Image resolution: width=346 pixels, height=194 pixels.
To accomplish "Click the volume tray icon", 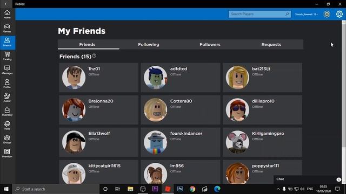I will [302, 189].
